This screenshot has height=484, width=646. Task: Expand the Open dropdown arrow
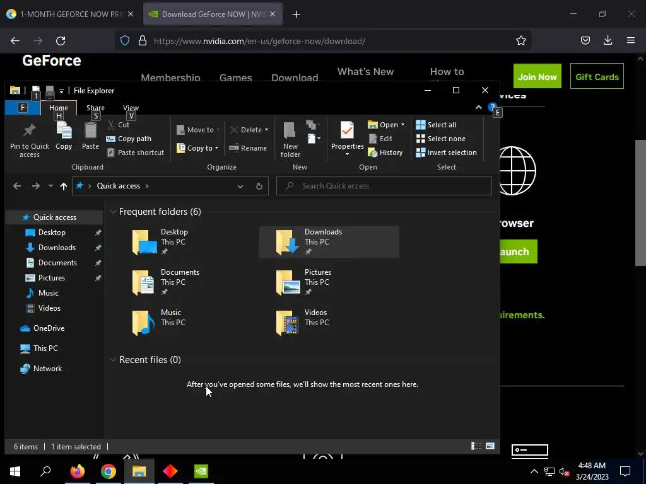point(402,125)
